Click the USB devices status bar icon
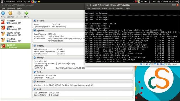180x101 pixels. tap(150, 64)
